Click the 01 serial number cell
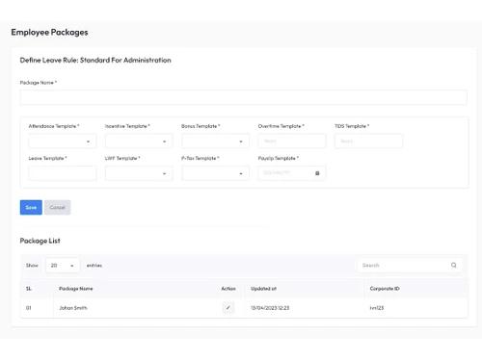 pyautogui.click(x=29, y=308)
